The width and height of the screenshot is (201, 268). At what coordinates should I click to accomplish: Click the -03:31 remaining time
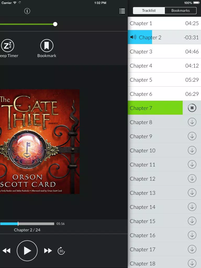(x=191, y=37)
